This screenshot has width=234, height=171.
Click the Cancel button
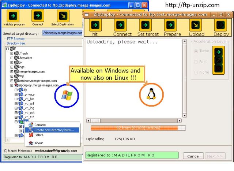(x=193, y=156)
